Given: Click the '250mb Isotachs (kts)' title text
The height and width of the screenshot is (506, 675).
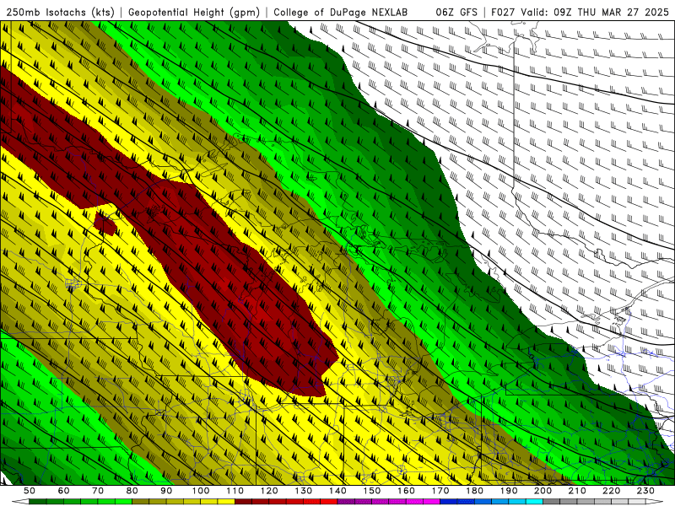Looking at the screenshot, I should 60,12.
